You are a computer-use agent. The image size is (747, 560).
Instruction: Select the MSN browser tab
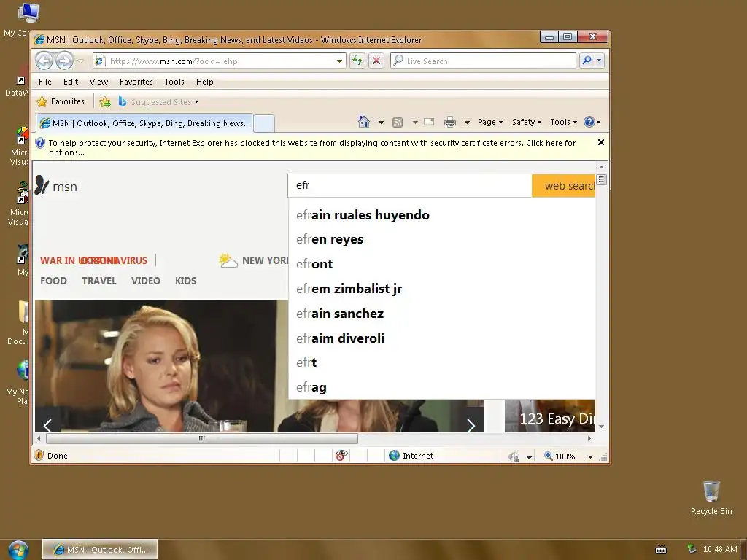click(x=144, y=123)
